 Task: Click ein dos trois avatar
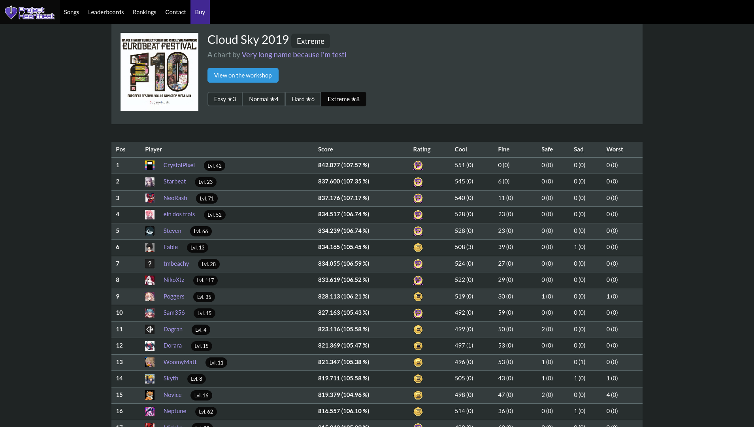pos(150,215)
